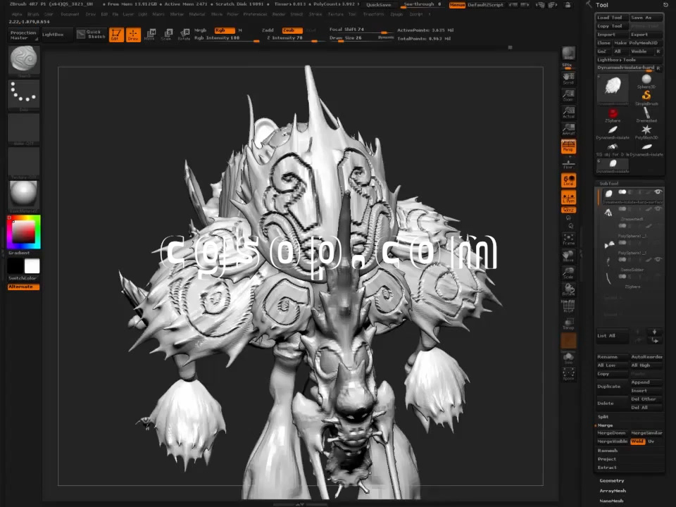Select the Scale transform icon in top shelf
The image size is (676, 507).
coord(167,35)
